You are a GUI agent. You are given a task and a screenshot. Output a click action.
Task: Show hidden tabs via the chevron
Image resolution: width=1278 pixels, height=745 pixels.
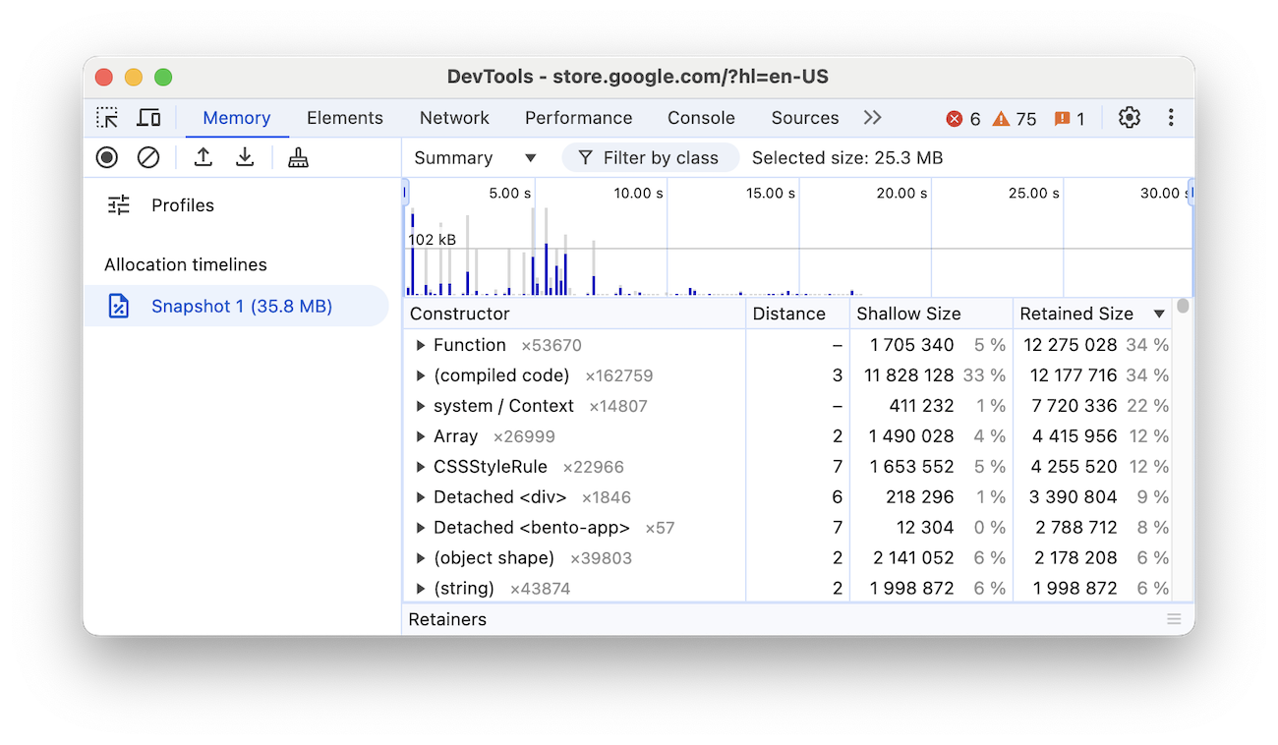(x=872, y=116)
